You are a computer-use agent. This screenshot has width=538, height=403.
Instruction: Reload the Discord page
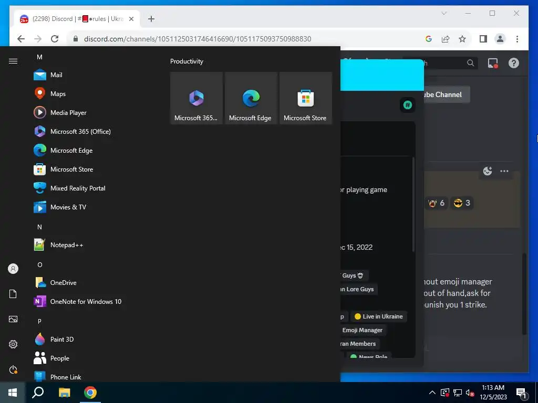point(55,39)
